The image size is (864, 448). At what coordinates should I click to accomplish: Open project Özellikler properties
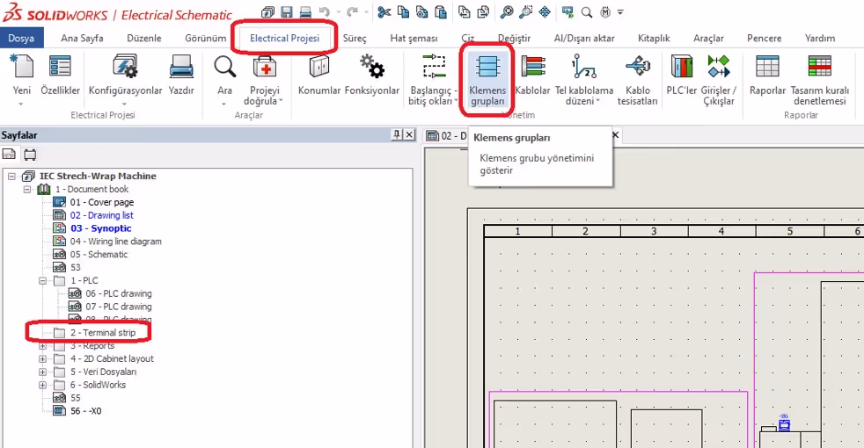click(60, 75)
